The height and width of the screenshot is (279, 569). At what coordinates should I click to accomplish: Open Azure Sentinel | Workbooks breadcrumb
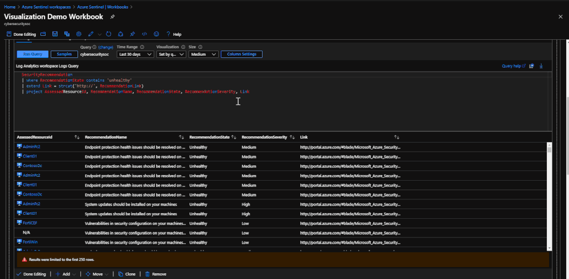coord(103,6)
